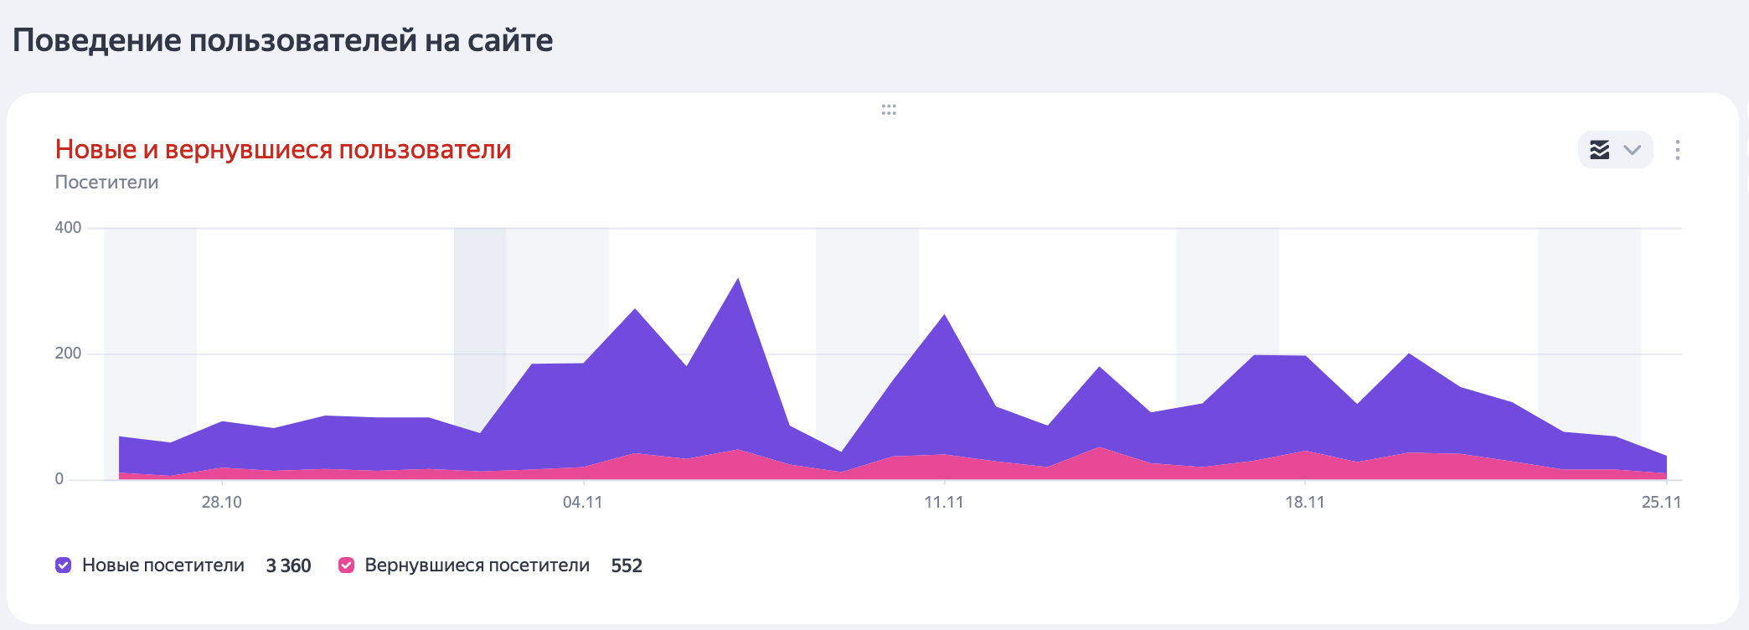Open the widget three-dot options menu

click(x=1677, y=150)
